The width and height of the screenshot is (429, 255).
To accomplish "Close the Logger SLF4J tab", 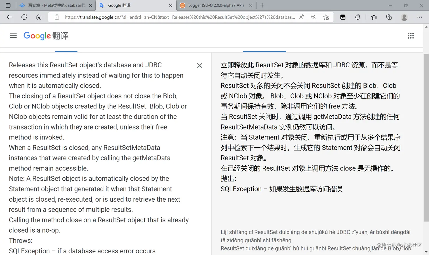I will [251, 5].
